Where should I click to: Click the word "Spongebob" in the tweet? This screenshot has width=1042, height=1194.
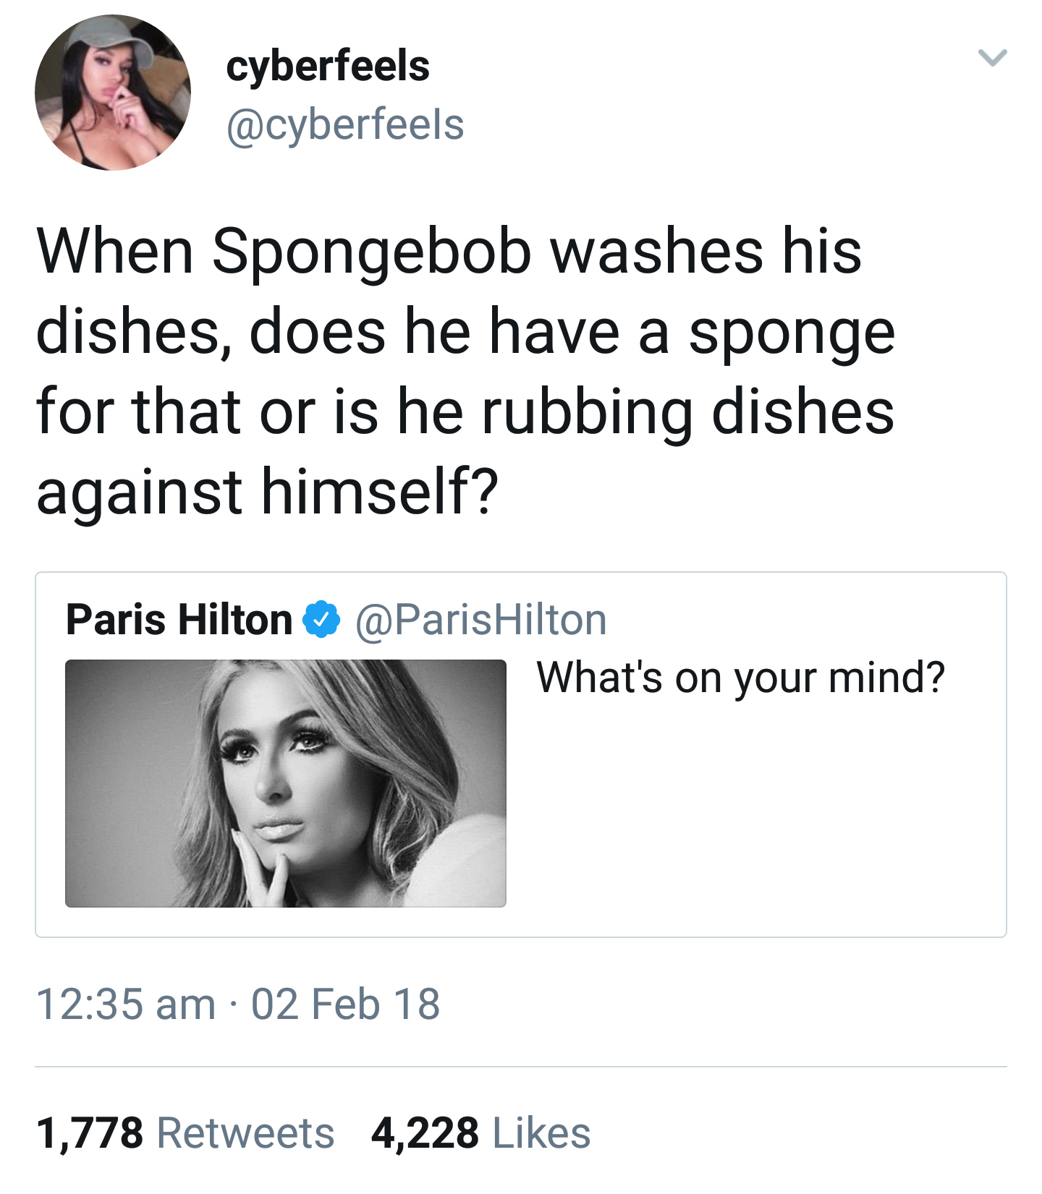(x=371, y=253)
